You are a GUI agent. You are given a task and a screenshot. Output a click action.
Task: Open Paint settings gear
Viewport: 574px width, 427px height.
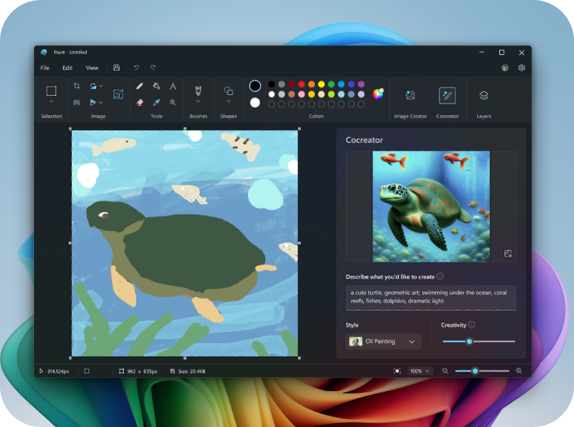[521, 68]
